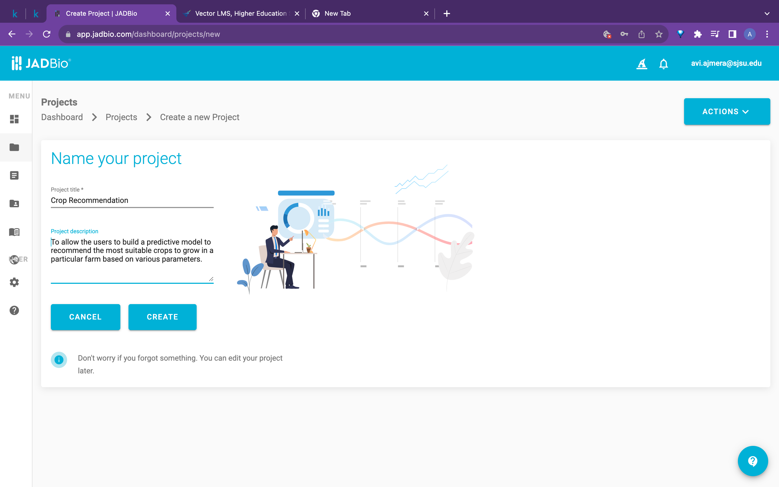Open the knowledge base book icon

(x=14, y=232)
